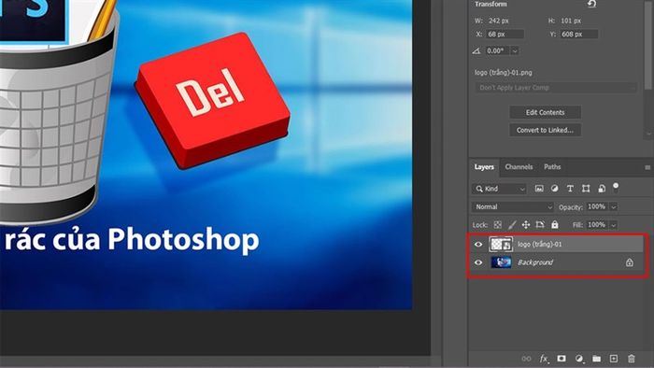Click the delete layer trash icon
654x368 pixels.
632,359
